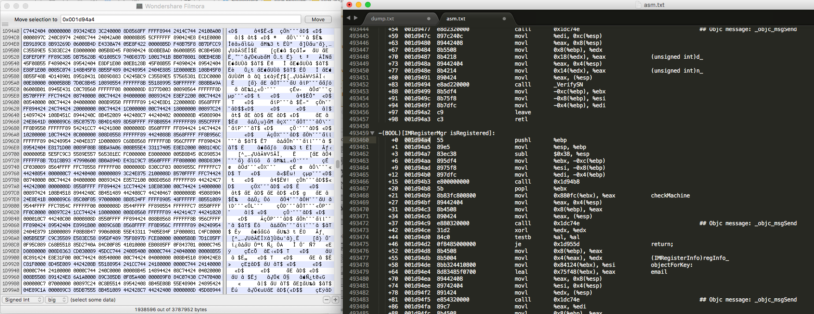The width and height of the screenshot is (814, 314).
Task: Click line number 493484 in gutter
Action: pyautogui.click(x=359, y=307)
